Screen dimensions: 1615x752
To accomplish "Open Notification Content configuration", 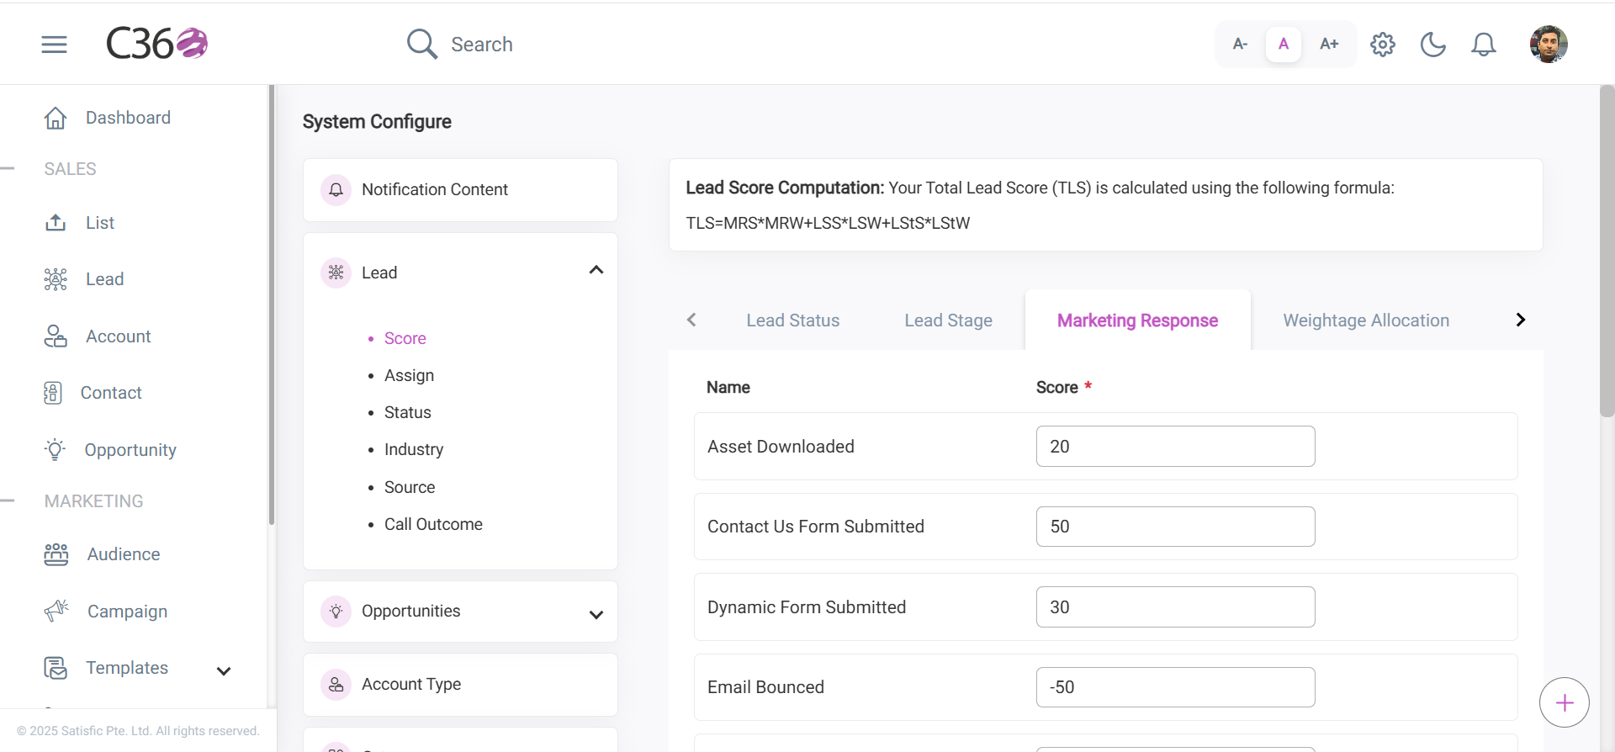I will [460, 190].
